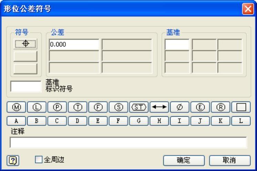
Task: Insert the circled E envelope symbol
Action: (200, 107)
